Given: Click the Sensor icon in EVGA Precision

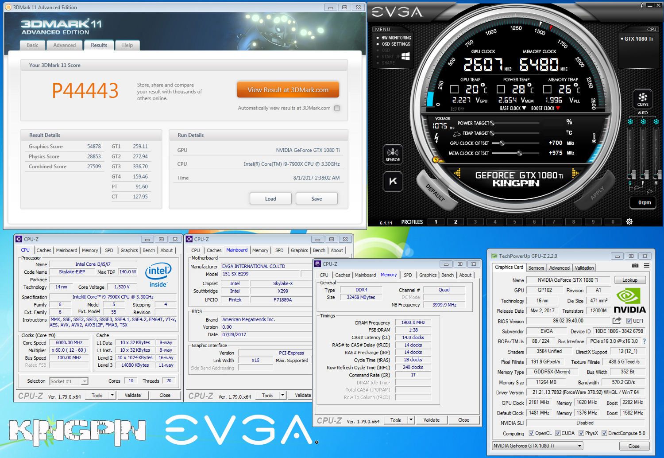Looking at the screenshot, I should [393, 154].
